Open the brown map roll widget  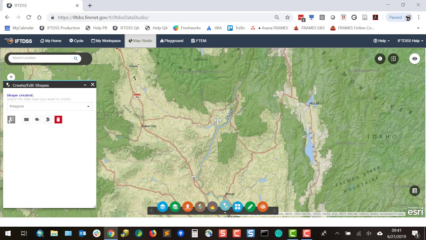(200, 207)
